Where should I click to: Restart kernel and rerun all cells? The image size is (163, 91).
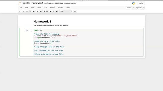click(x=57, y=11)
